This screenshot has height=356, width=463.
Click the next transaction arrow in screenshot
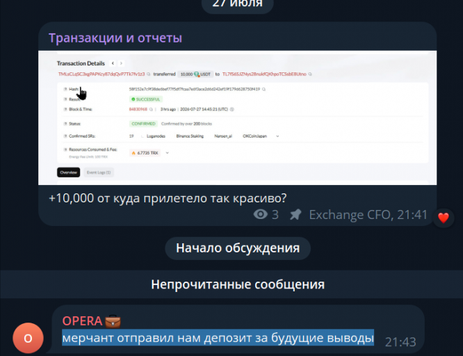(121, 63)
